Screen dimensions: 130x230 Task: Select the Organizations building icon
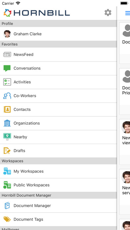pyautogui.click(x=7, y=123)
